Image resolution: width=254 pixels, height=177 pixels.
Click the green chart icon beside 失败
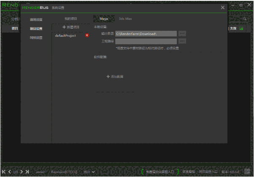(x=241, y=28)
